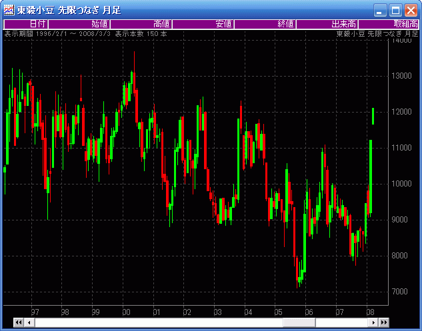The width and height of the screenshot is (422, 331).
Task: Select the 日付 column header
Action: 26,24
